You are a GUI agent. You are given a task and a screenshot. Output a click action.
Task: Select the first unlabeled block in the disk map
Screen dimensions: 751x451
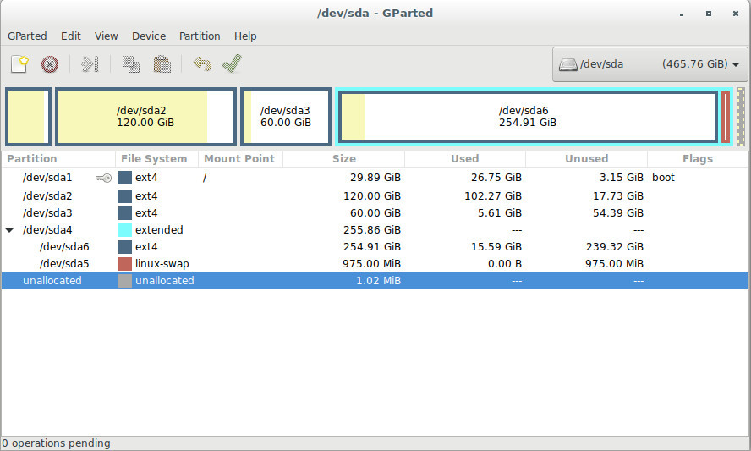pos(28,117)
